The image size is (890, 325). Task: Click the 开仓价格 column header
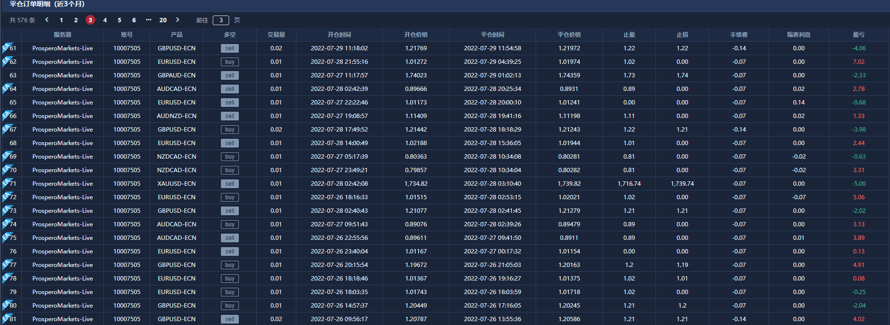(416, 35)
